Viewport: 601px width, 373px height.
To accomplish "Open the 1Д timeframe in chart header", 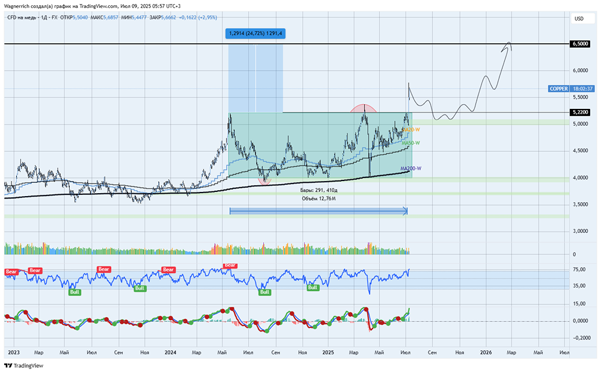I will point(44,18).
